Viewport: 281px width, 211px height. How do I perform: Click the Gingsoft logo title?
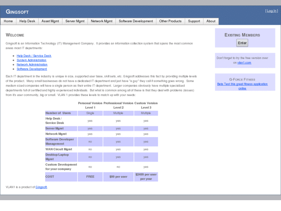click(x=17, y=12)
